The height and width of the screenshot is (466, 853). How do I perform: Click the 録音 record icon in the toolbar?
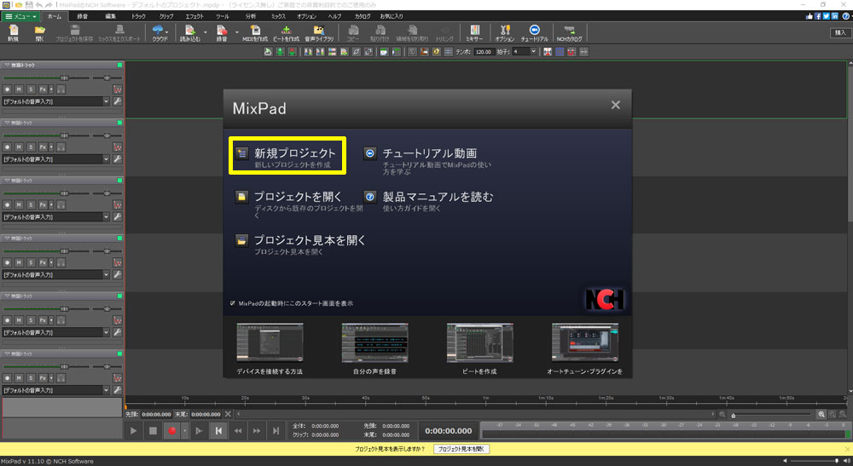pos(222,32)
